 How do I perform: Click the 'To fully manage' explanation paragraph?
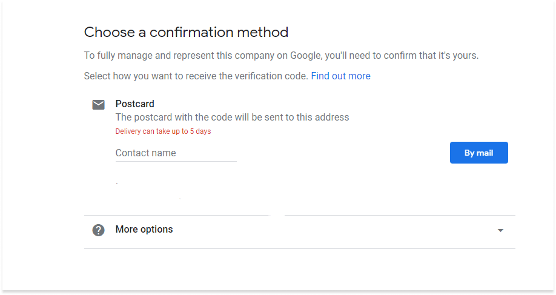(281, 56)
